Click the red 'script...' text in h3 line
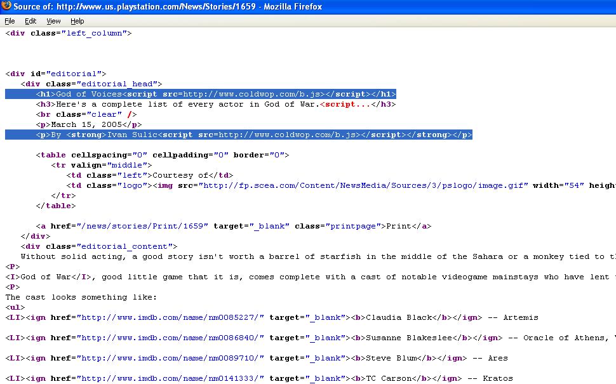This screenshot has width=616, height=384. [x=345, y=105]
